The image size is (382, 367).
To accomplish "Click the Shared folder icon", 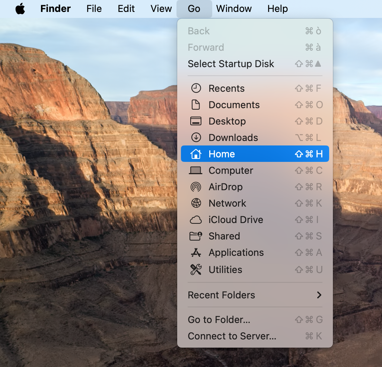I will [x=195, y=236].
